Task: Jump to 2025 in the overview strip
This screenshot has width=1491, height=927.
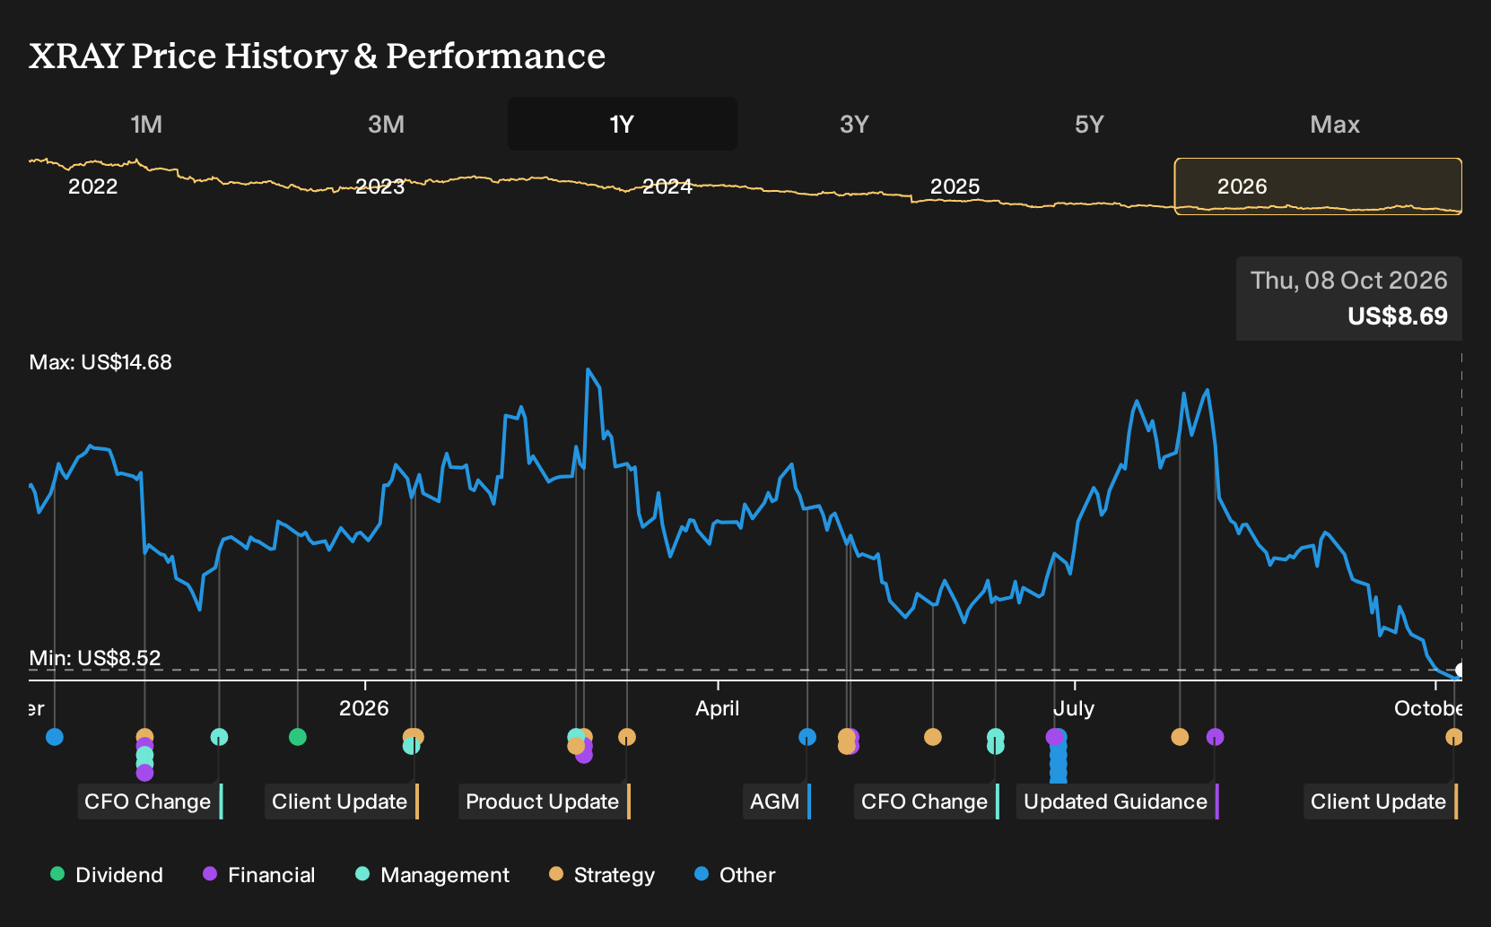Action: [x=955, y=186]
